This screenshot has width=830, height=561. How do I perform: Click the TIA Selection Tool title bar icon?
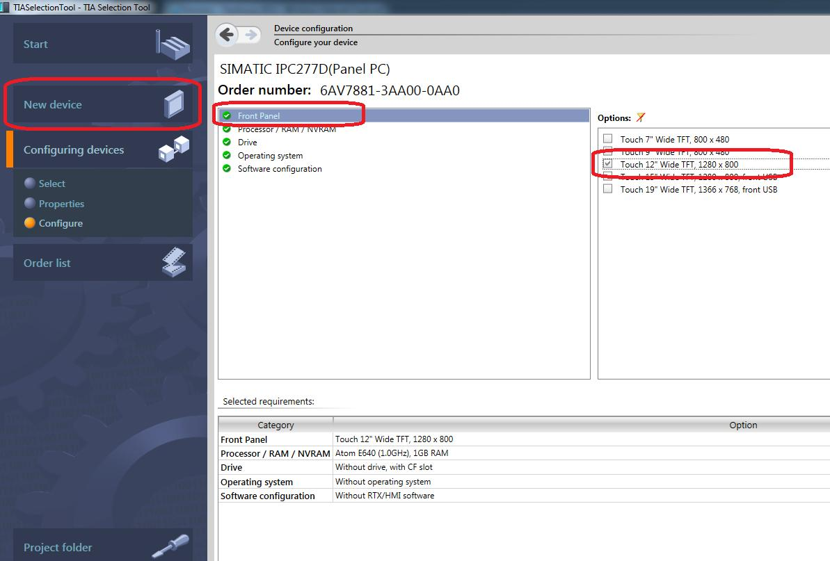5,8
